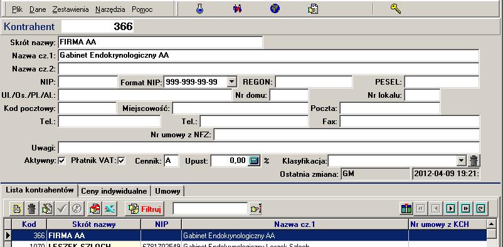The width and height of the screenshot is (503, 247).
Task: Click the greyed cancel circle icon
Action: pos(77,209)
